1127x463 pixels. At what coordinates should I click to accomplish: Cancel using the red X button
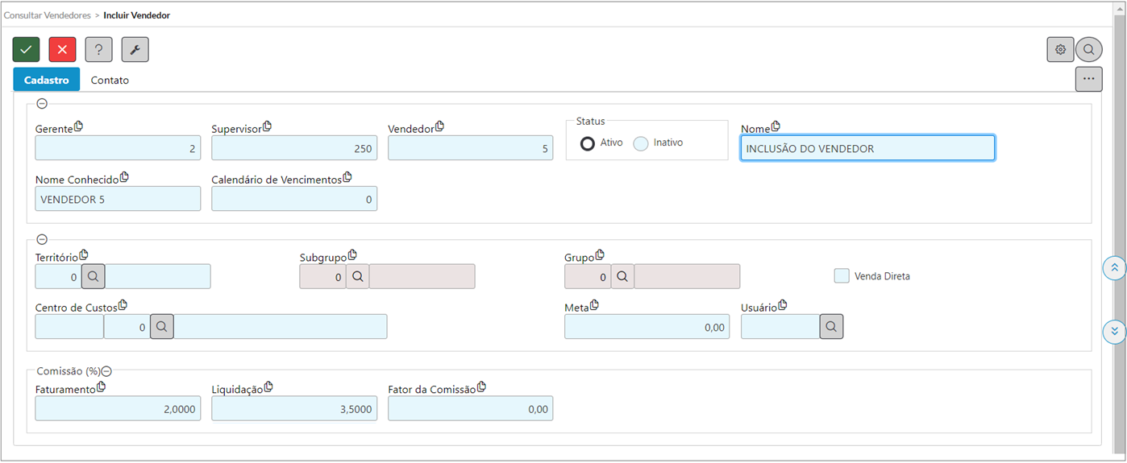pos(62,49)
